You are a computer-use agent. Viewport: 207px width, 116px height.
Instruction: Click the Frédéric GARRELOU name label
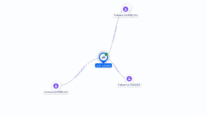[126, 15]
